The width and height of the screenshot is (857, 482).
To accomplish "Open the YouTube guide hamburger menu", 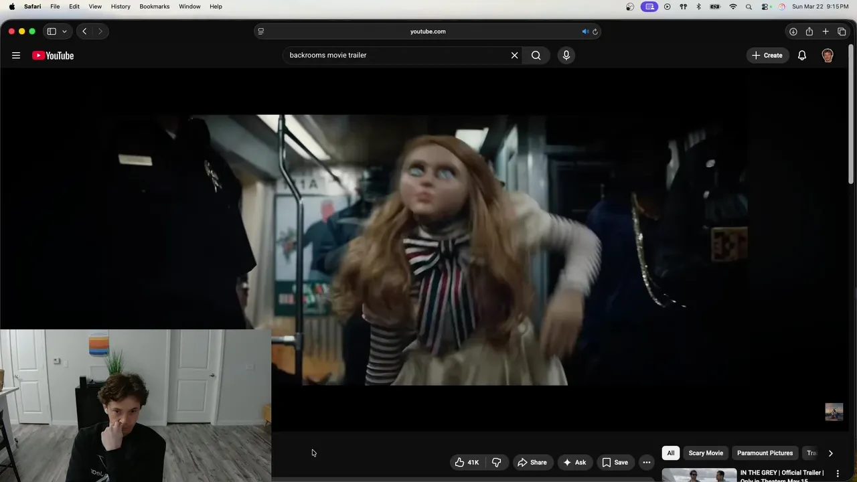I will (x=16, y=56).
